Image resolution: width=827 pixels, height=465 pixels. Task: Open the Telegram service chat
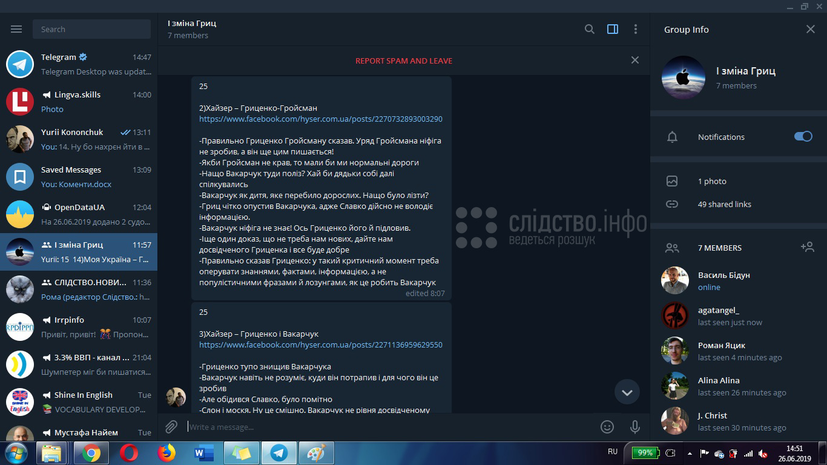[79, 64]
